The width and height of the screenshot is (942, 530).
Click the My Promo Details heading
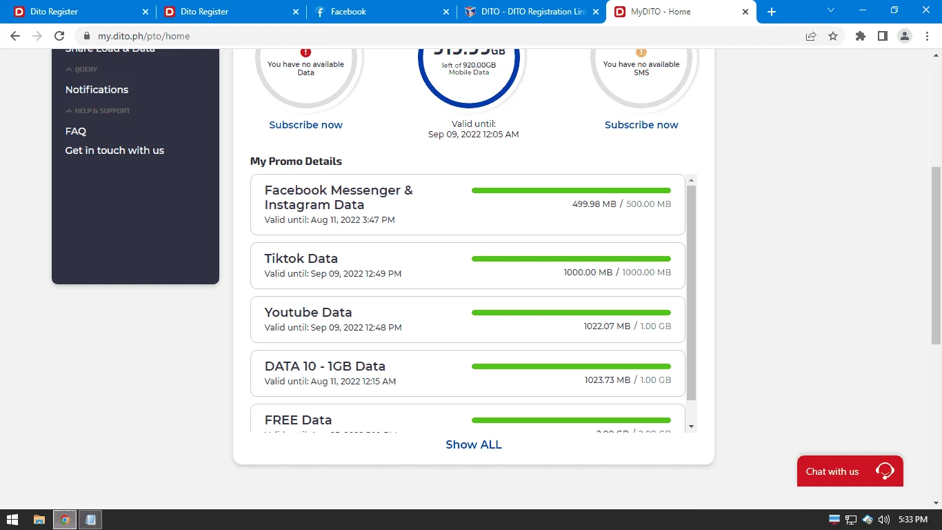(x=296, y=161)
